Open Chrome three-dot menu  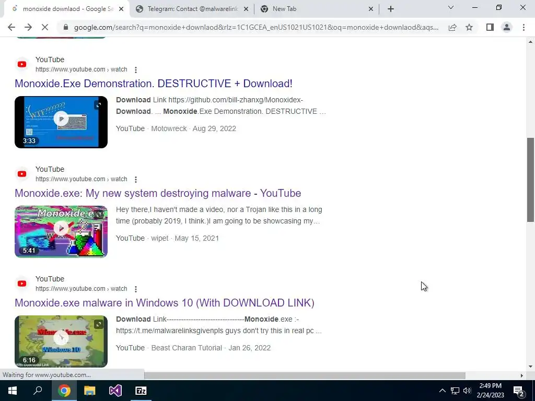524,27
